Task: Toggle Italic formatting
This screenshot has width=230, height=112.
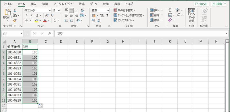Action: (x=31, y=15)
